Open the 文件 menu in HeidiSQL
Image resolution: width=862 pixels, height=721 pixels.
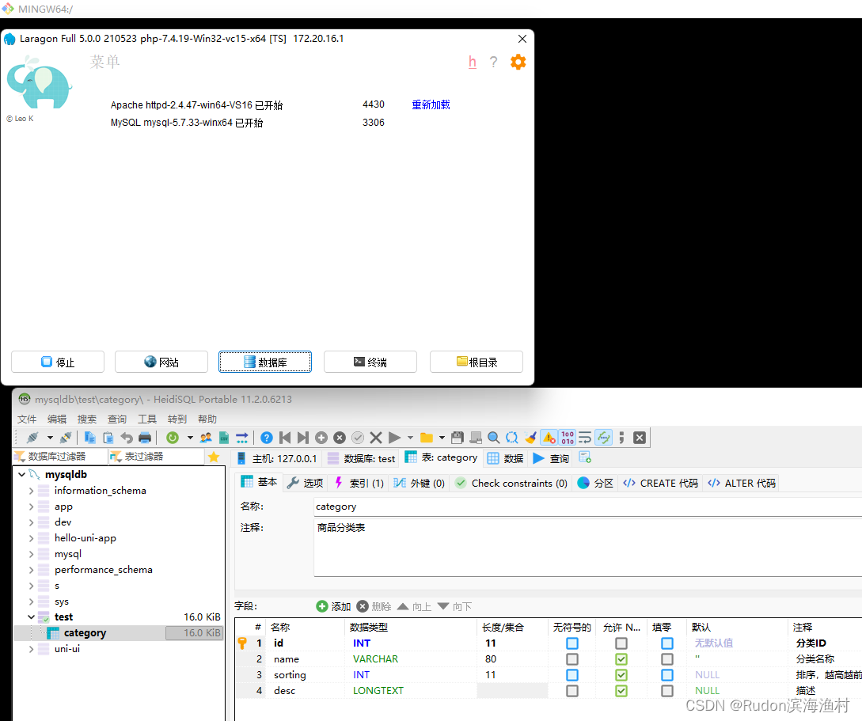(x=27, y=419)
